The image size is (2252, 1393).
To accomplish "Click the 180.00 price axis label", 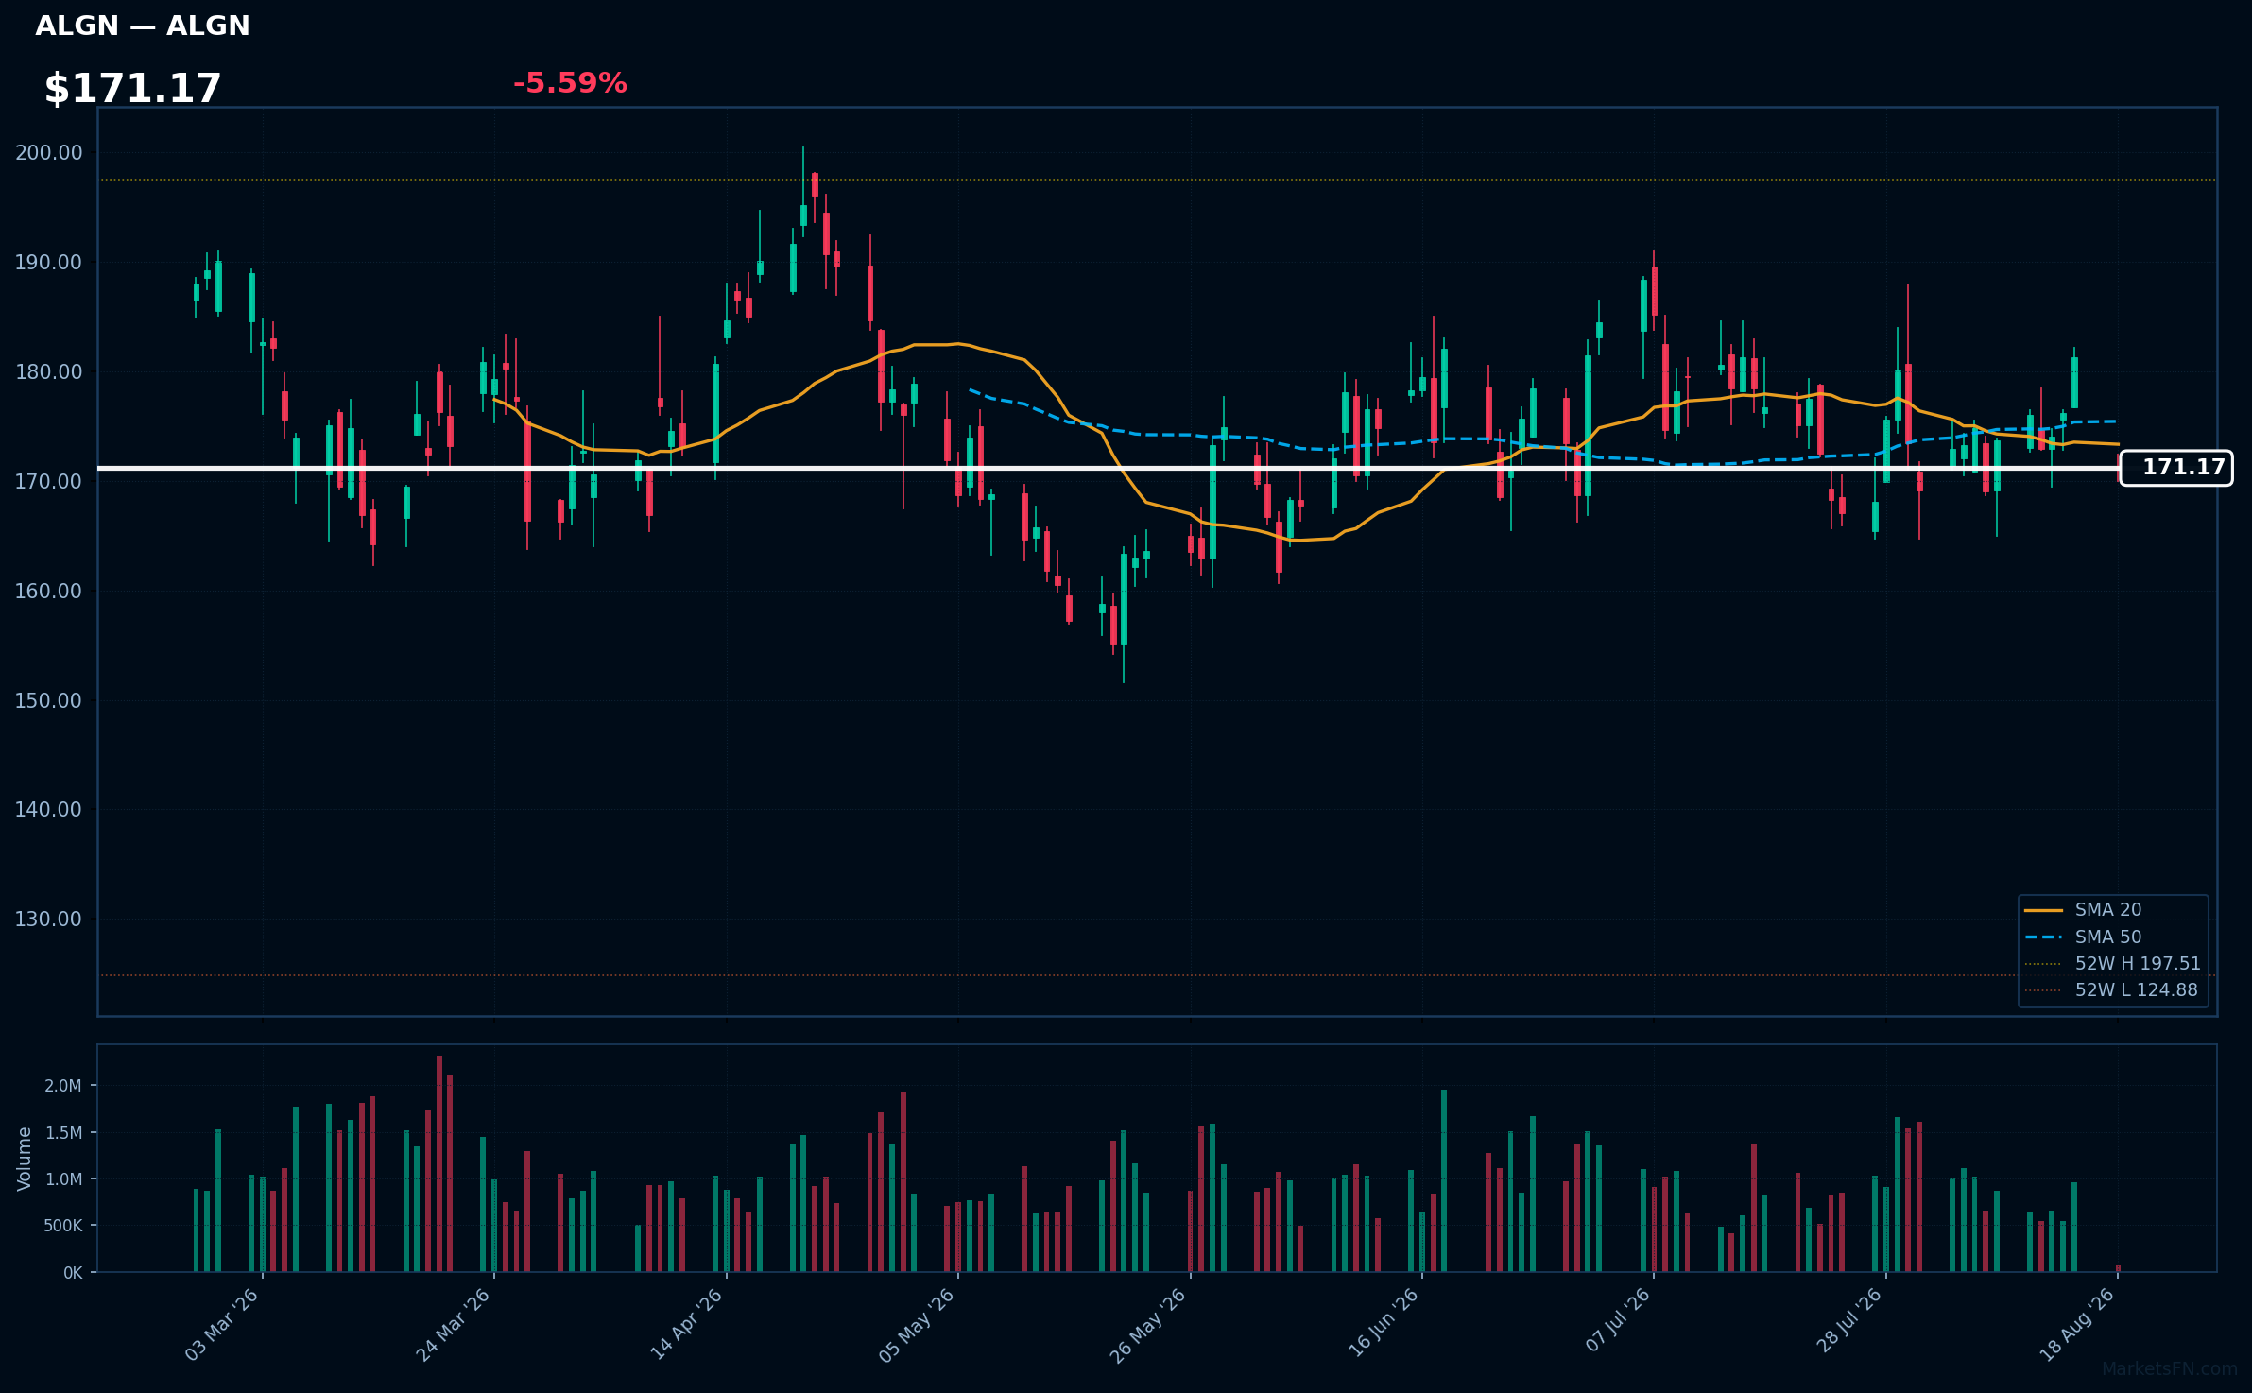I will click(x=48, y=371).
